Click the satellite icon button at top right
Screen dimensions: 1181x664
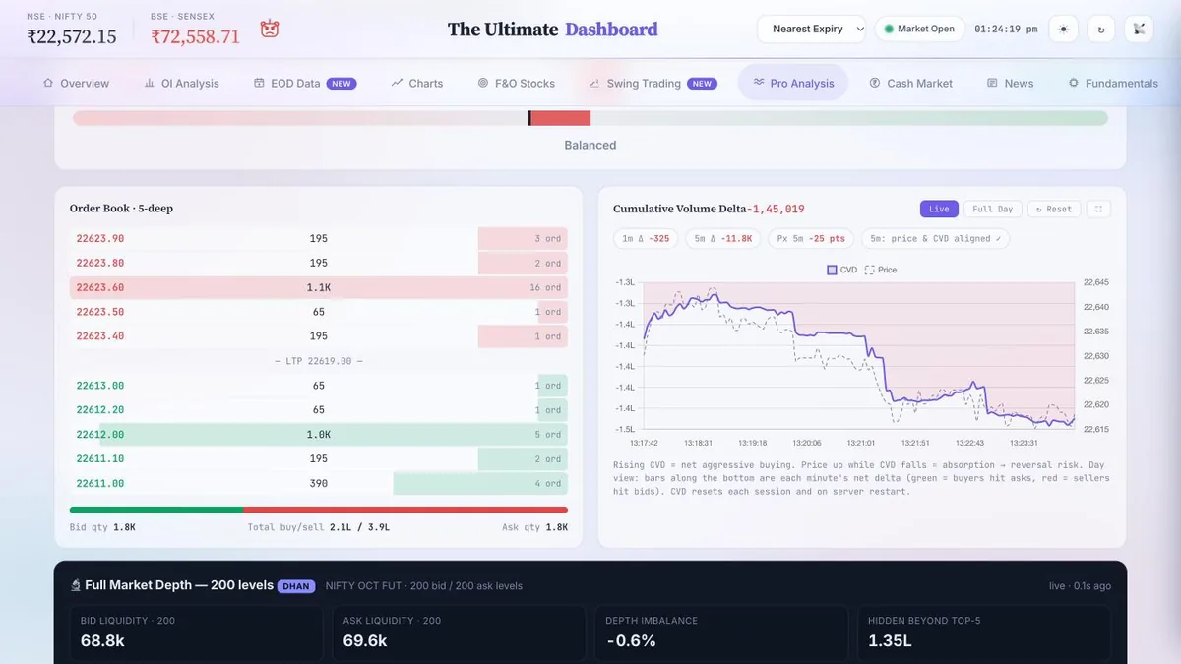(x=1139, y=30)
